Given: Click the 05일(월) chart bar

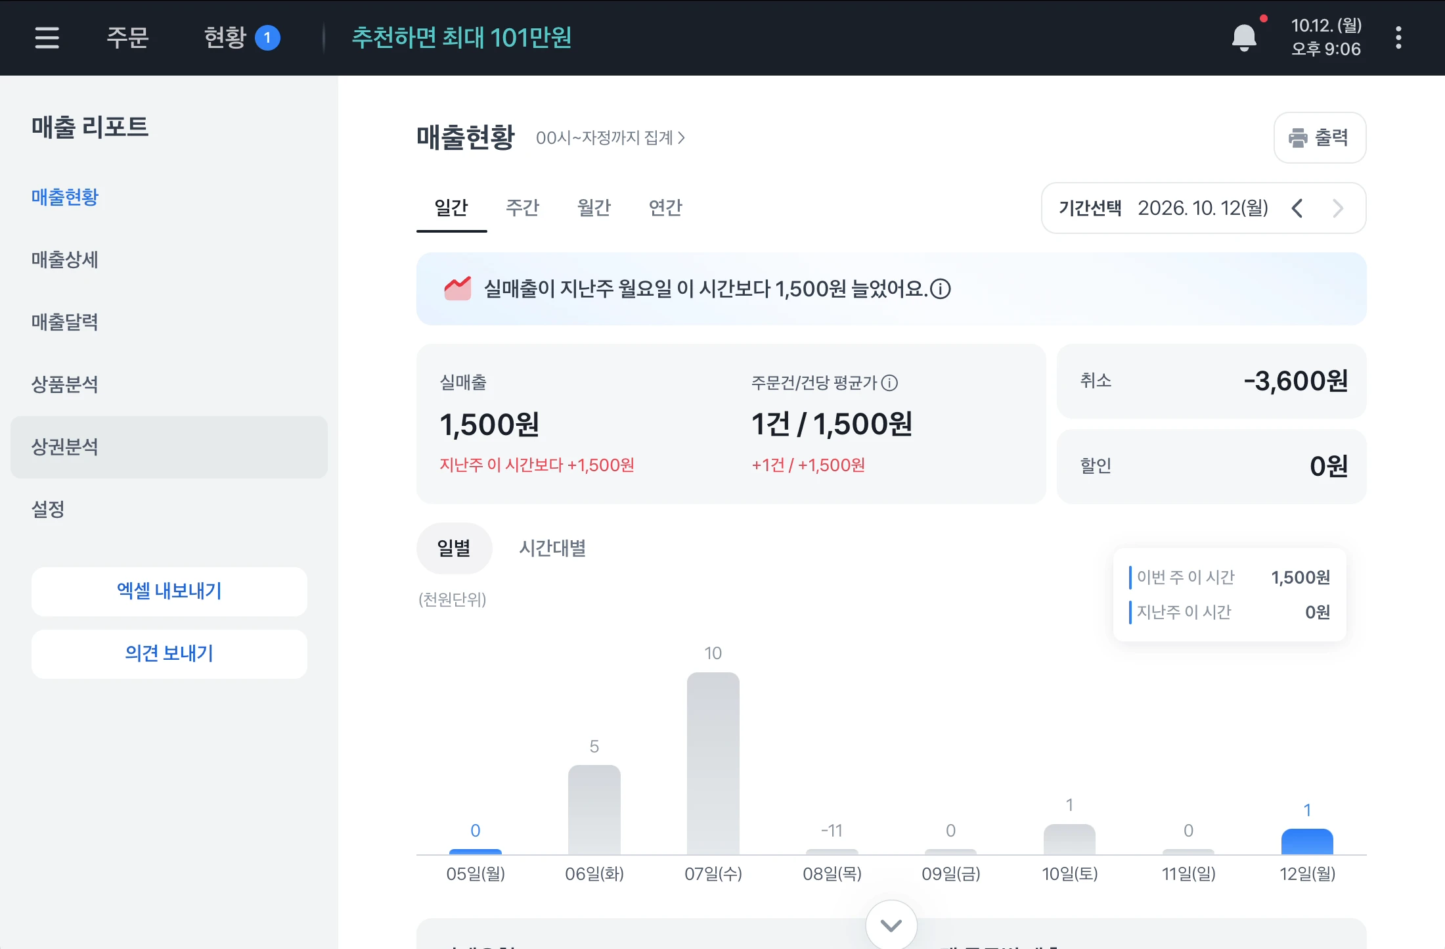Looking at the screenshot, I should pyautogui.click(x=476, y=852).
